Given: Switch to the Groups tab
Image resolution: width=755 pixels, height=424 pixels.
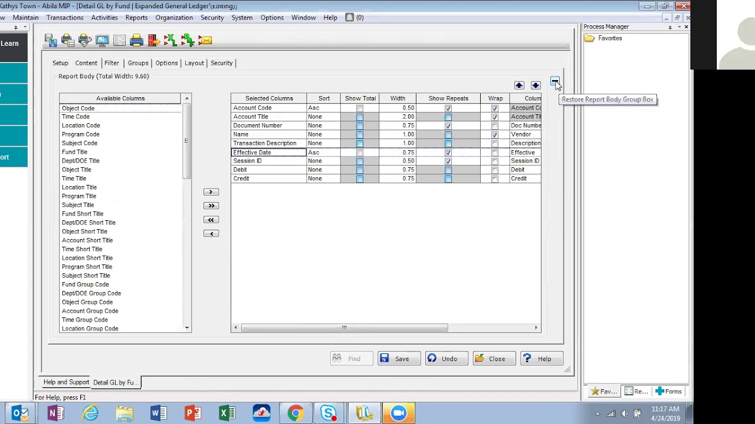Looking at the screenshot, I should pyautogui.click(x=138, y=63).
